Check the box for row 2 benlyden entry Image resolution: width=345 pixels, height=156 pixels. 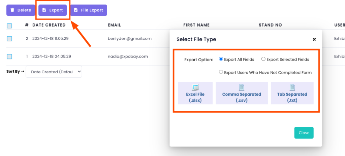9,39
